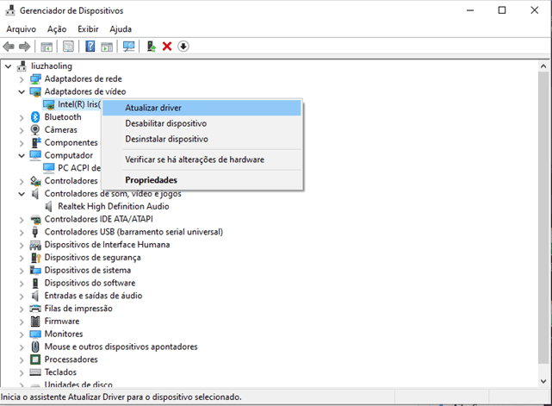Expand the Processadores node chevron
Viewport: 552px width, 406px height.
click(x=22, y=359)
